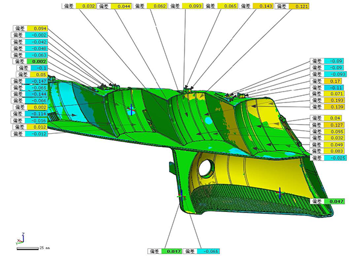Click the 0.127 deviation label
Viewport: 362px width, 256px height.
tap(335, 125)
